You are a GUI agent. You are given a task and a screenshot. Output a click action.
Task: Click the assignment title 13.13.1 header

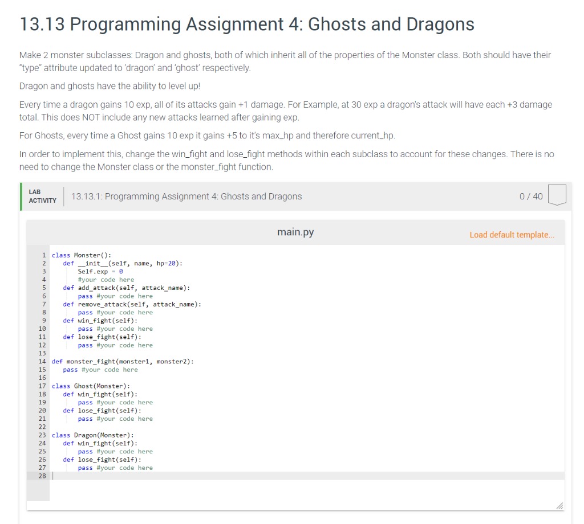[186, 196]
